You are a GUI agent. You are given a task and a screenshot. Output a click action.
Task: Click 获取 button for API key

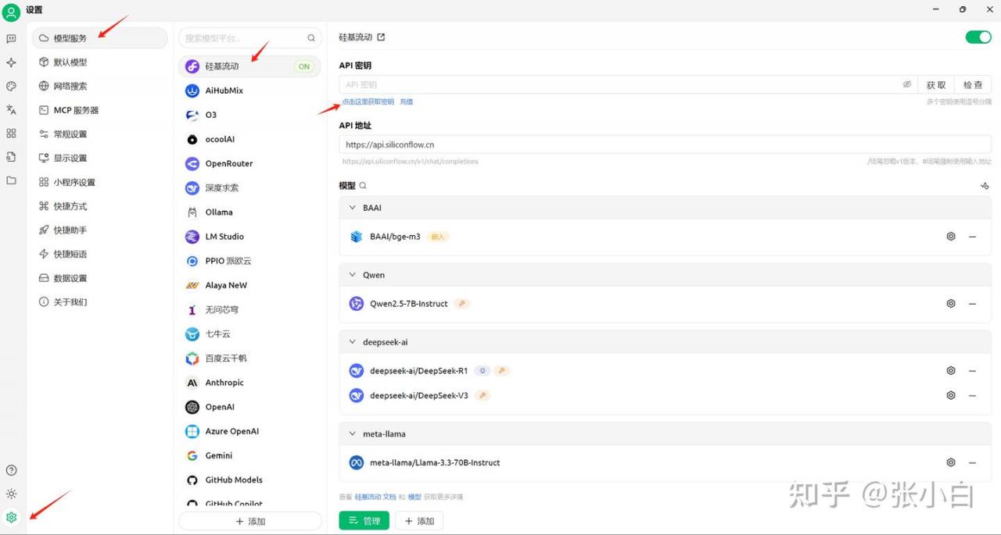pos(936,84)
